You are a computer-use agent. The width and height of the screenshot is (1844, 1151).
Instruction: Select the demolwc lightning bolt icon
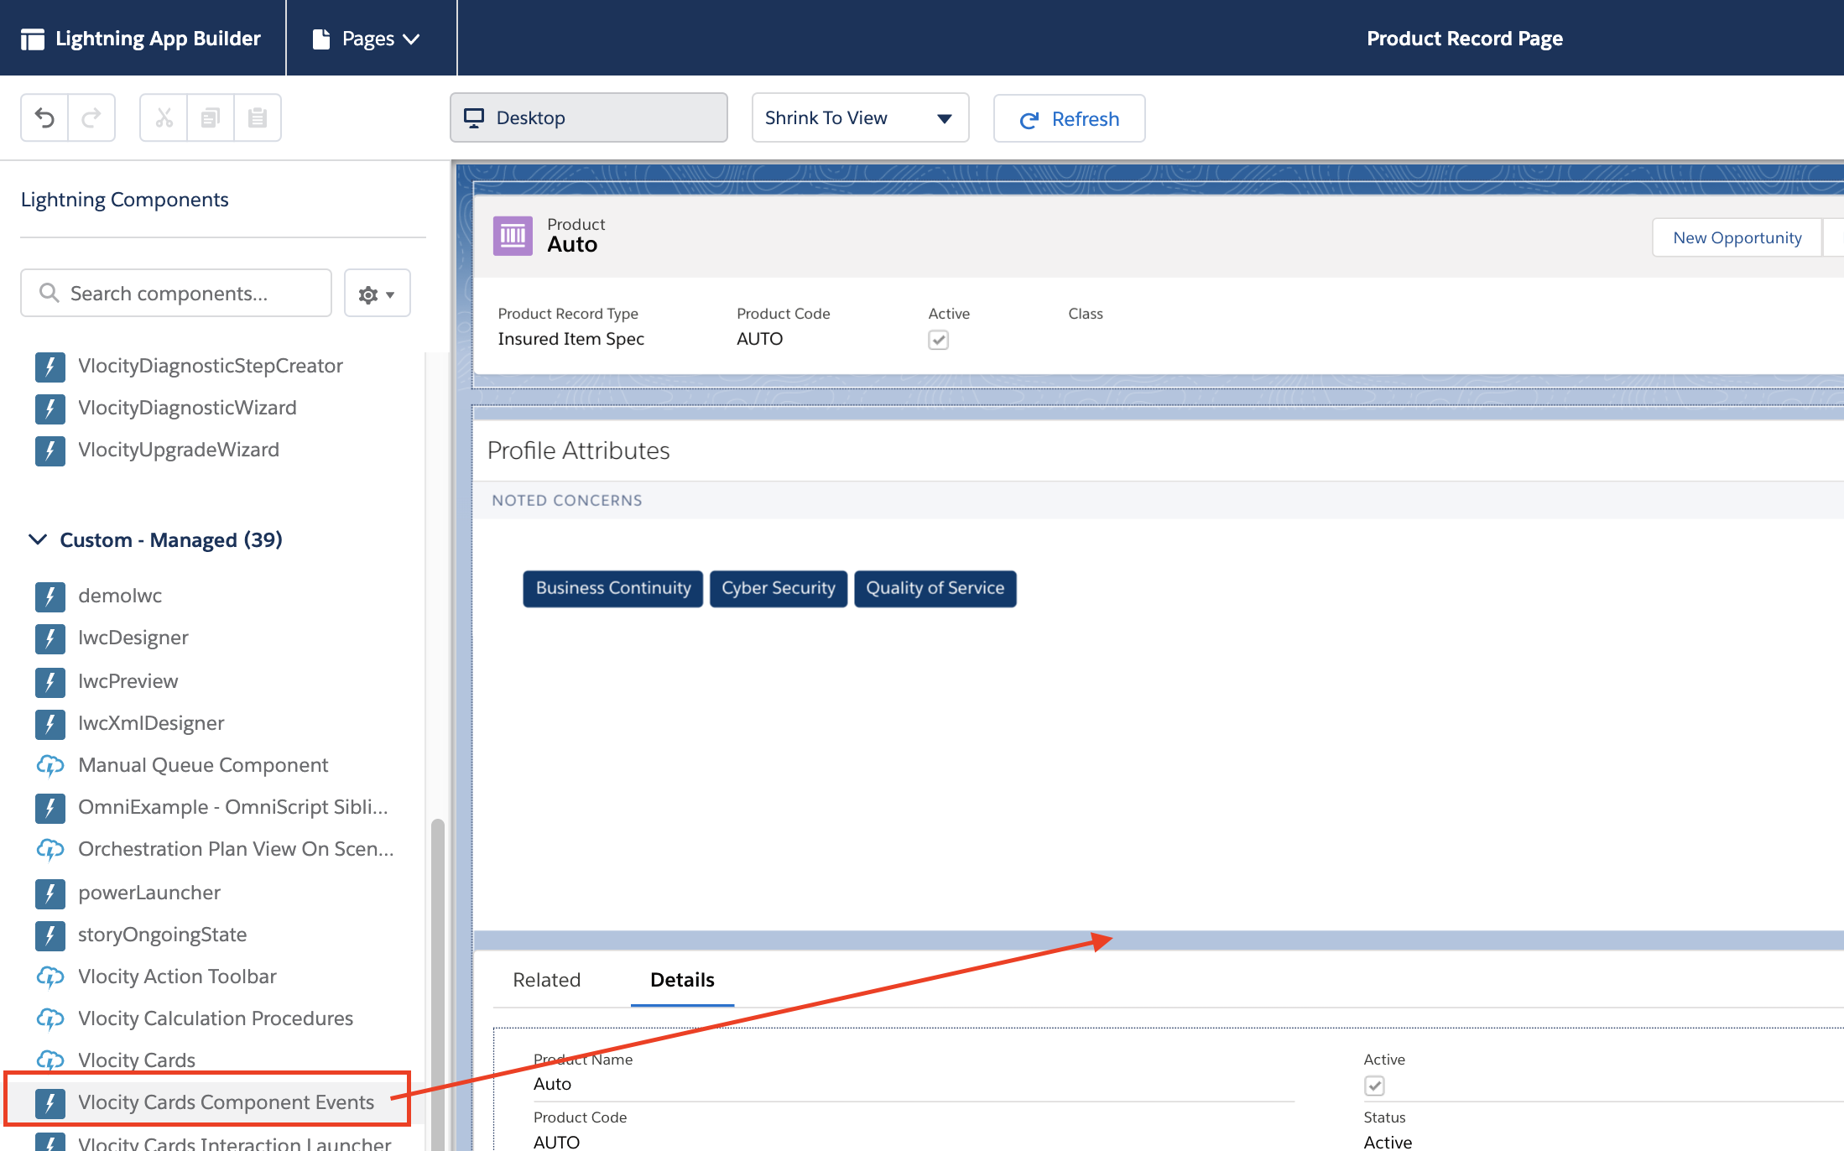coord(50,596)
